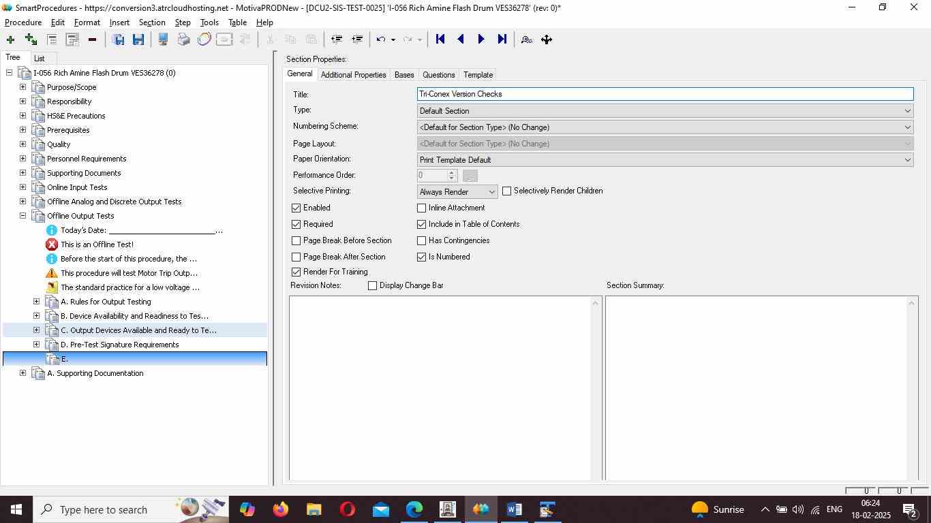
Task: Click the undo arrow icon
Action: pos(381,39)
